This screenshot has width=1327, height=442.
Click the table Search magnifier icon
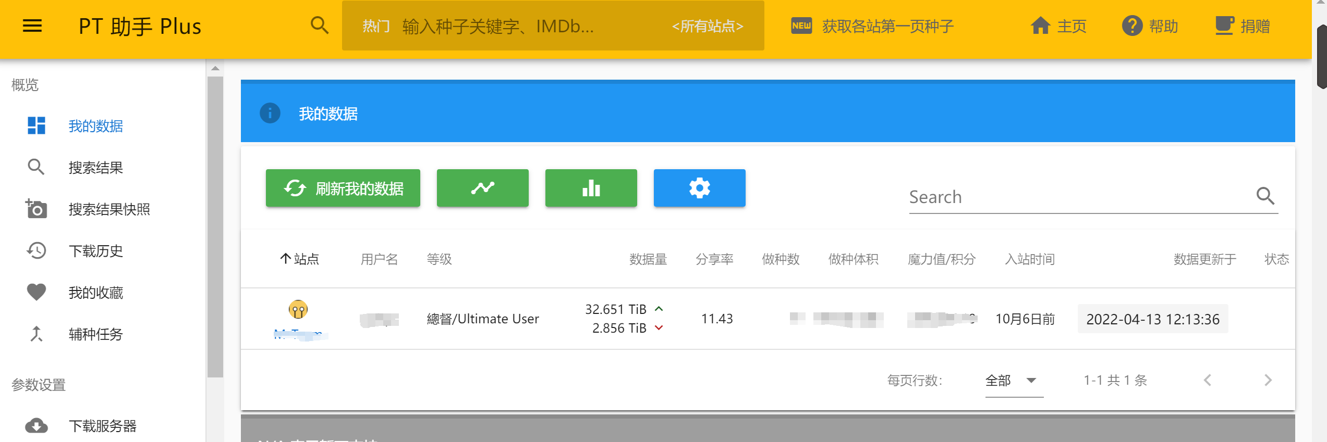coord(1265,196)
